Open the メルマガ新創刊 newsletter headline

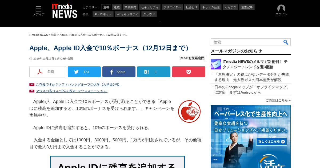pos(255,64)
